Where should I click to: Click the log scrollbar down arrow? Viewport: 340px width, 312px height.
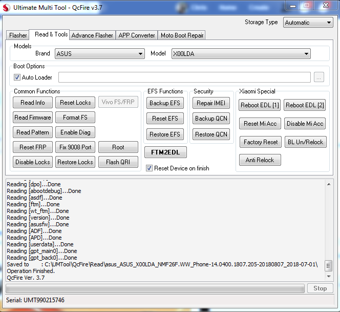(x=329, y=277)
